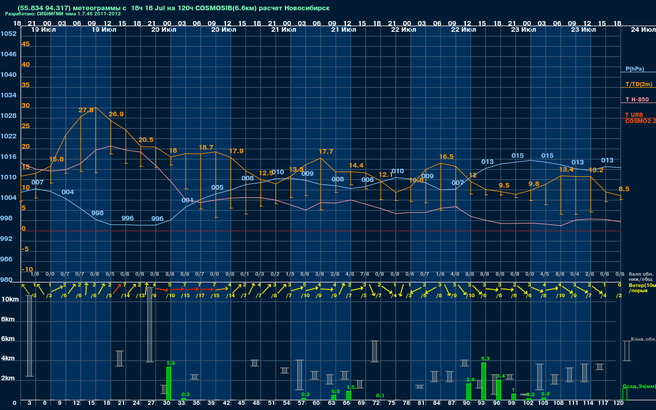Screen dimensions: 656x410
Task: Click the 'Конв.обл.' convective cloud legend label
Action: click(643, 339)
